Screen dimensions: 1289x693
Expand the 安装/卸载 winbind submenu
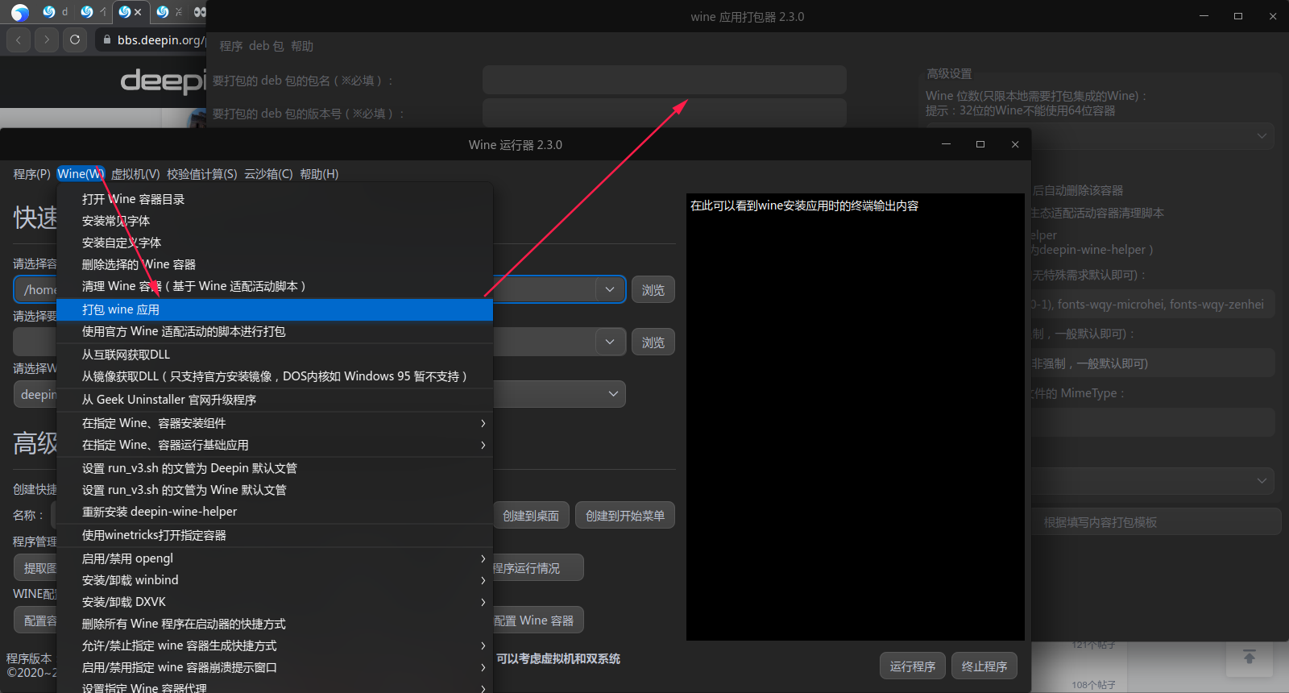point(275,580)
